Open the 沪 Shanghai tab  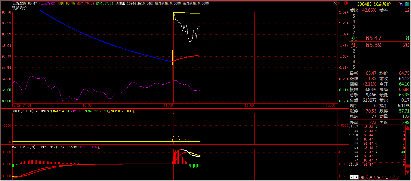coord(371,178)
